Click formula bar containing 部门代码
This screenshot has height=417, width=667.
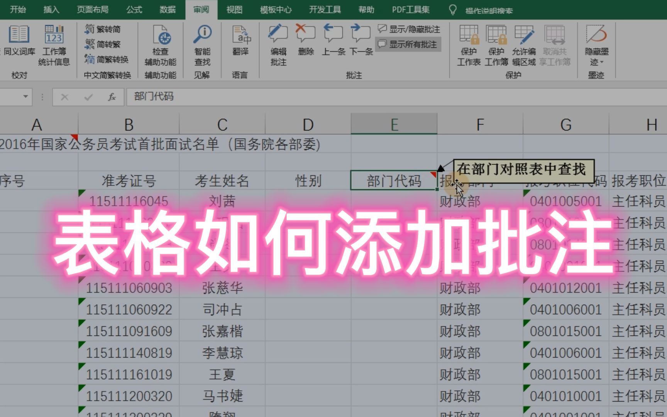(396, 97)
